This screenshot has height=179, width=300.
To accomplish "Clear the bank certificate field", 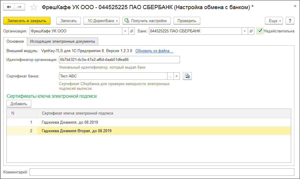I will pos(177,76).
